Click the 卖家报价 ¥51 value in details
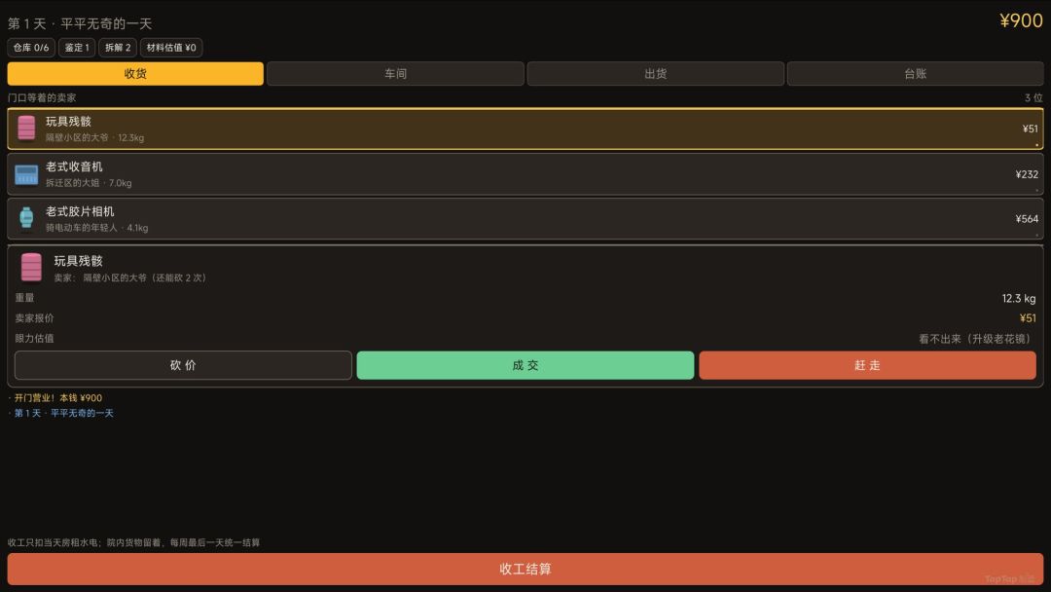The width and height of the screenshot is (1051, 592). pyautogui.click(x=1028, y=318)
